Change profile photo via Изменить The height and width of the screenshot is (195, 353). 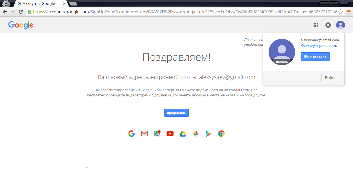click(x=282, y=62)
